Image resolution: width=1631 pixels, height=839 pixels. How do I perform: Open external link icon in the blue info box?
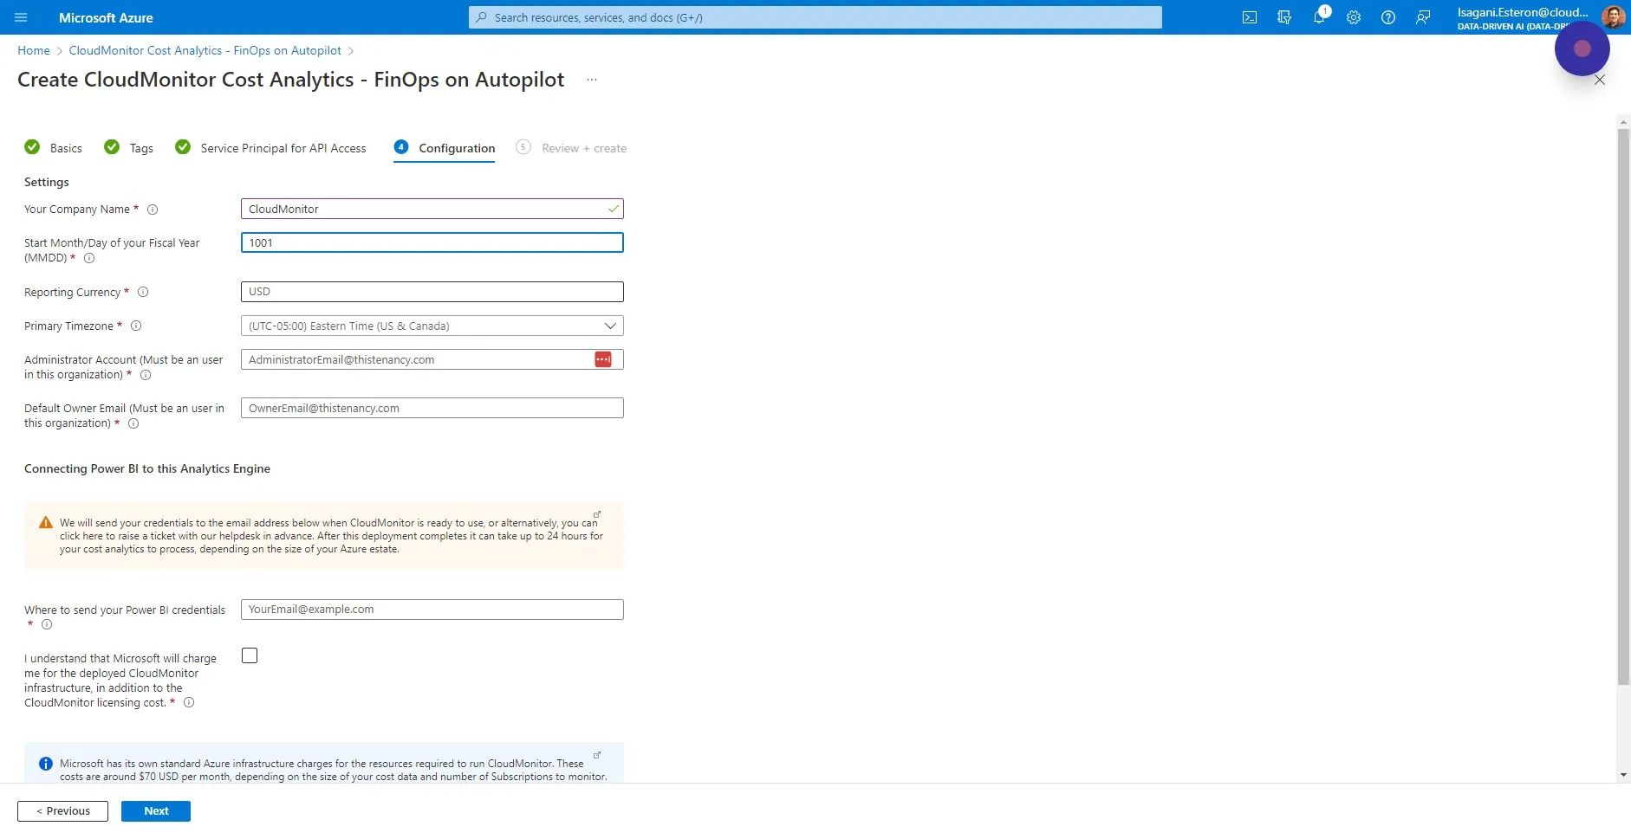point(597,755)
